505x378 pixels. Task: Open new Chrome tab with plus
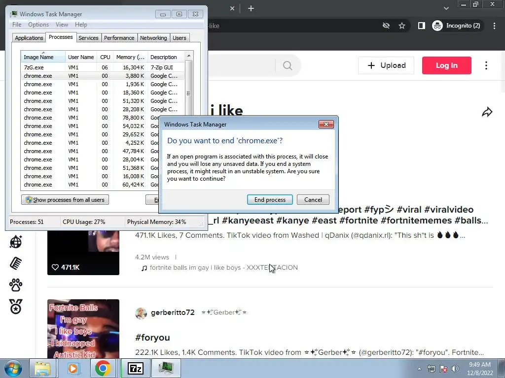click(x=251, y=9)
